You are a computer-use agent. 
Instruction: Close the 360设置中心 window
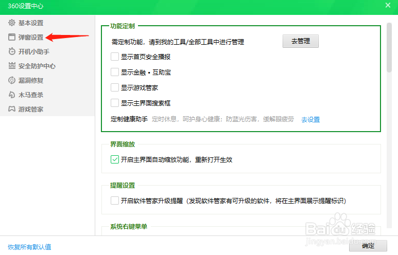click(388, 5)
